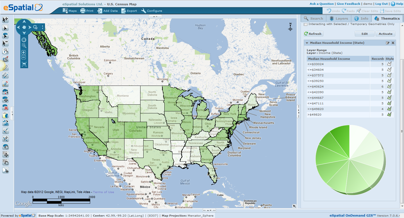This screenshot has width=404, height=218.
Task: Open the Give Feedback link
Action: (348, 4)
